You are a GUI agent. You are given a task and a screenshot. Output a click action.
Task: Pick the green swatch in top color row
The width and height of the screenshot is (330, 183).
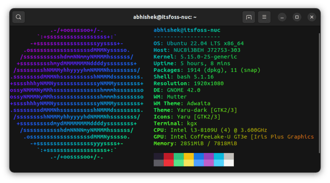click(179, 156)
